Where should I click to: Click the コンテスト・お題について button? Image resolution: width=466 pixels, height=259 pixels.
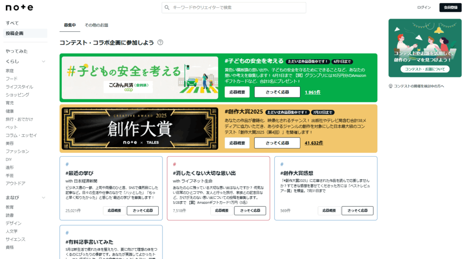pyautogui.click(x=425, y=69)
